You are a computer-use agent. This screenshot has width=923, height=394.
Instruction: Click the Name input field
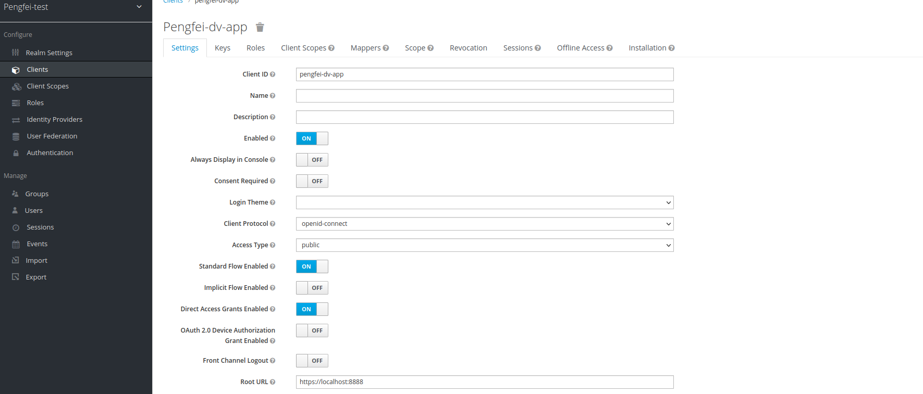pyautogui.click(x=485, y=96)
